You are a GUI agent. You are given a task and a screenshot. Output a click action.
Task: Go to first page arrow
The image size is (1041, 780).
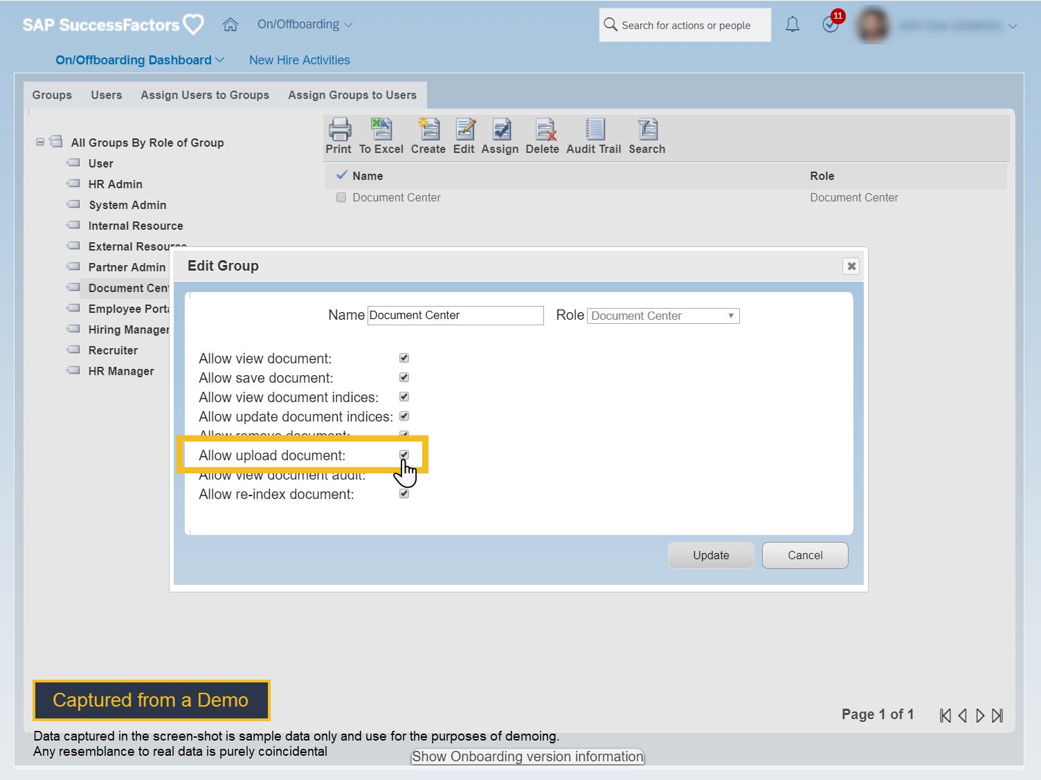coord(945,716)
